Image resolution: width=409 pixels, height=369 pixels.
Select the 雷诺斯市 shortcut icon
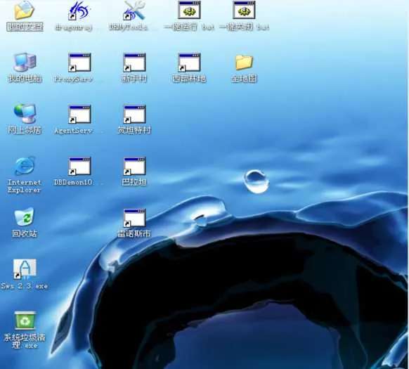pos(134,218)
